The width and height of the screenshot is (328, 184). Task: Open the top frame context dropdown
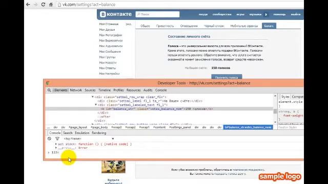[x=89, y=139]
